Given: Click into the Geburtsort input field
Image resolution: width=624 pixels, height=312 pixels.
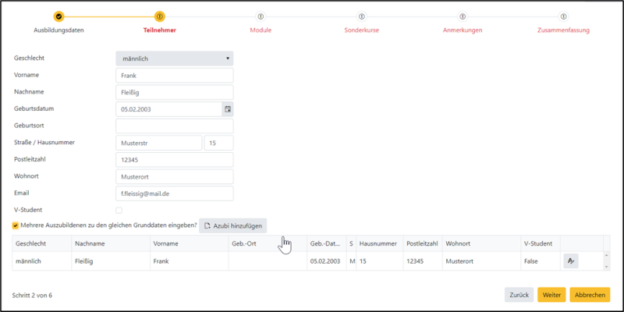Looking at the screenshot, I should [174, 126].
